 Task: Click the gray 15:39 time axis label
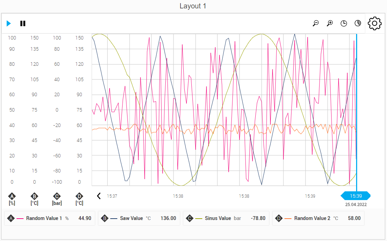tap(310, 196)
